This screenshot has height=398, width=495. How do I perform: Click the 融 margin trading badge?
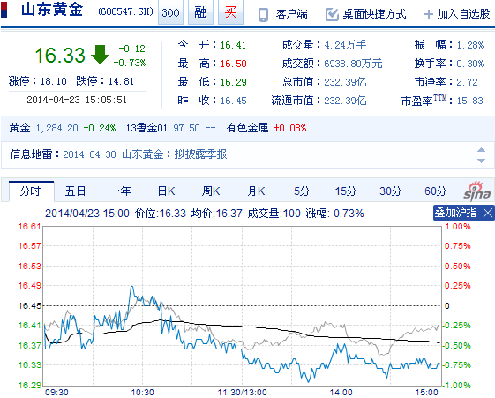[200, 12]
